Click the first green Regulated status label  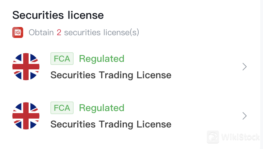102,59
